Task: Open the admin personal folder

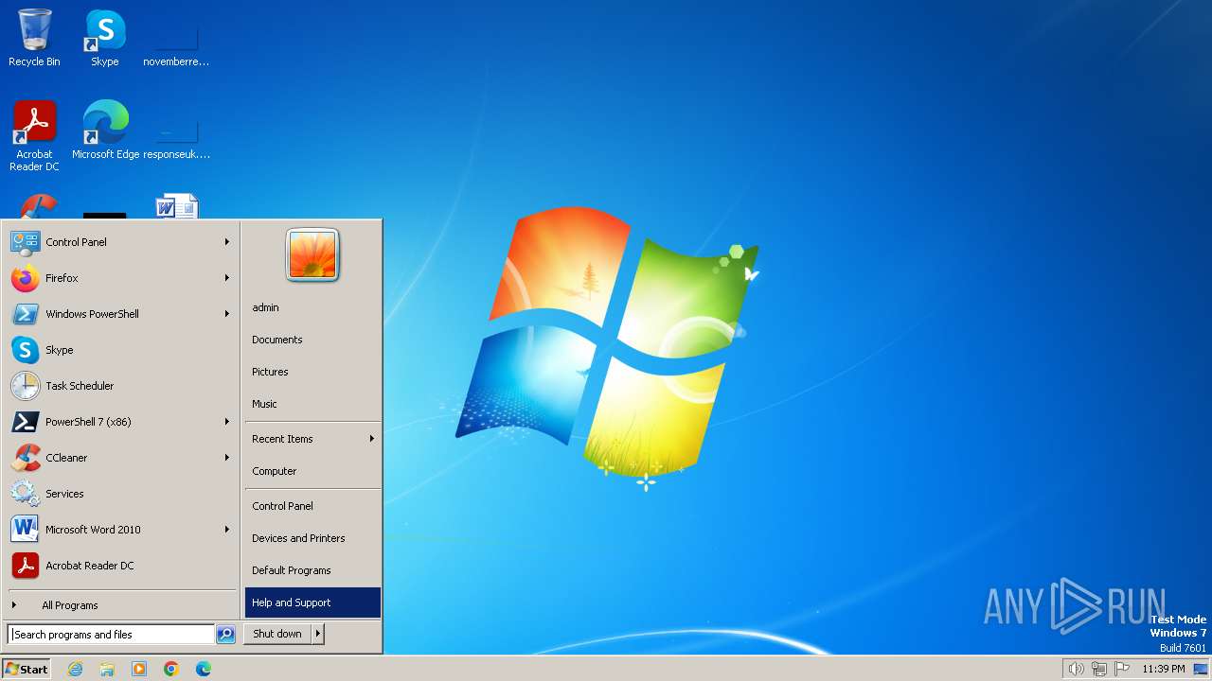Action: coord(312,307)
